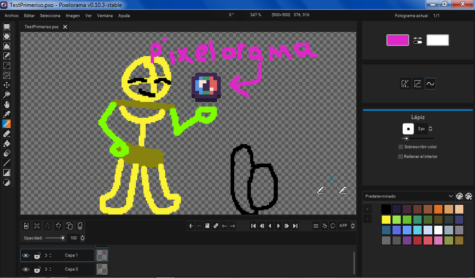Lock the Capa 0 layer
475x278 pixels.
pos(37,269)
